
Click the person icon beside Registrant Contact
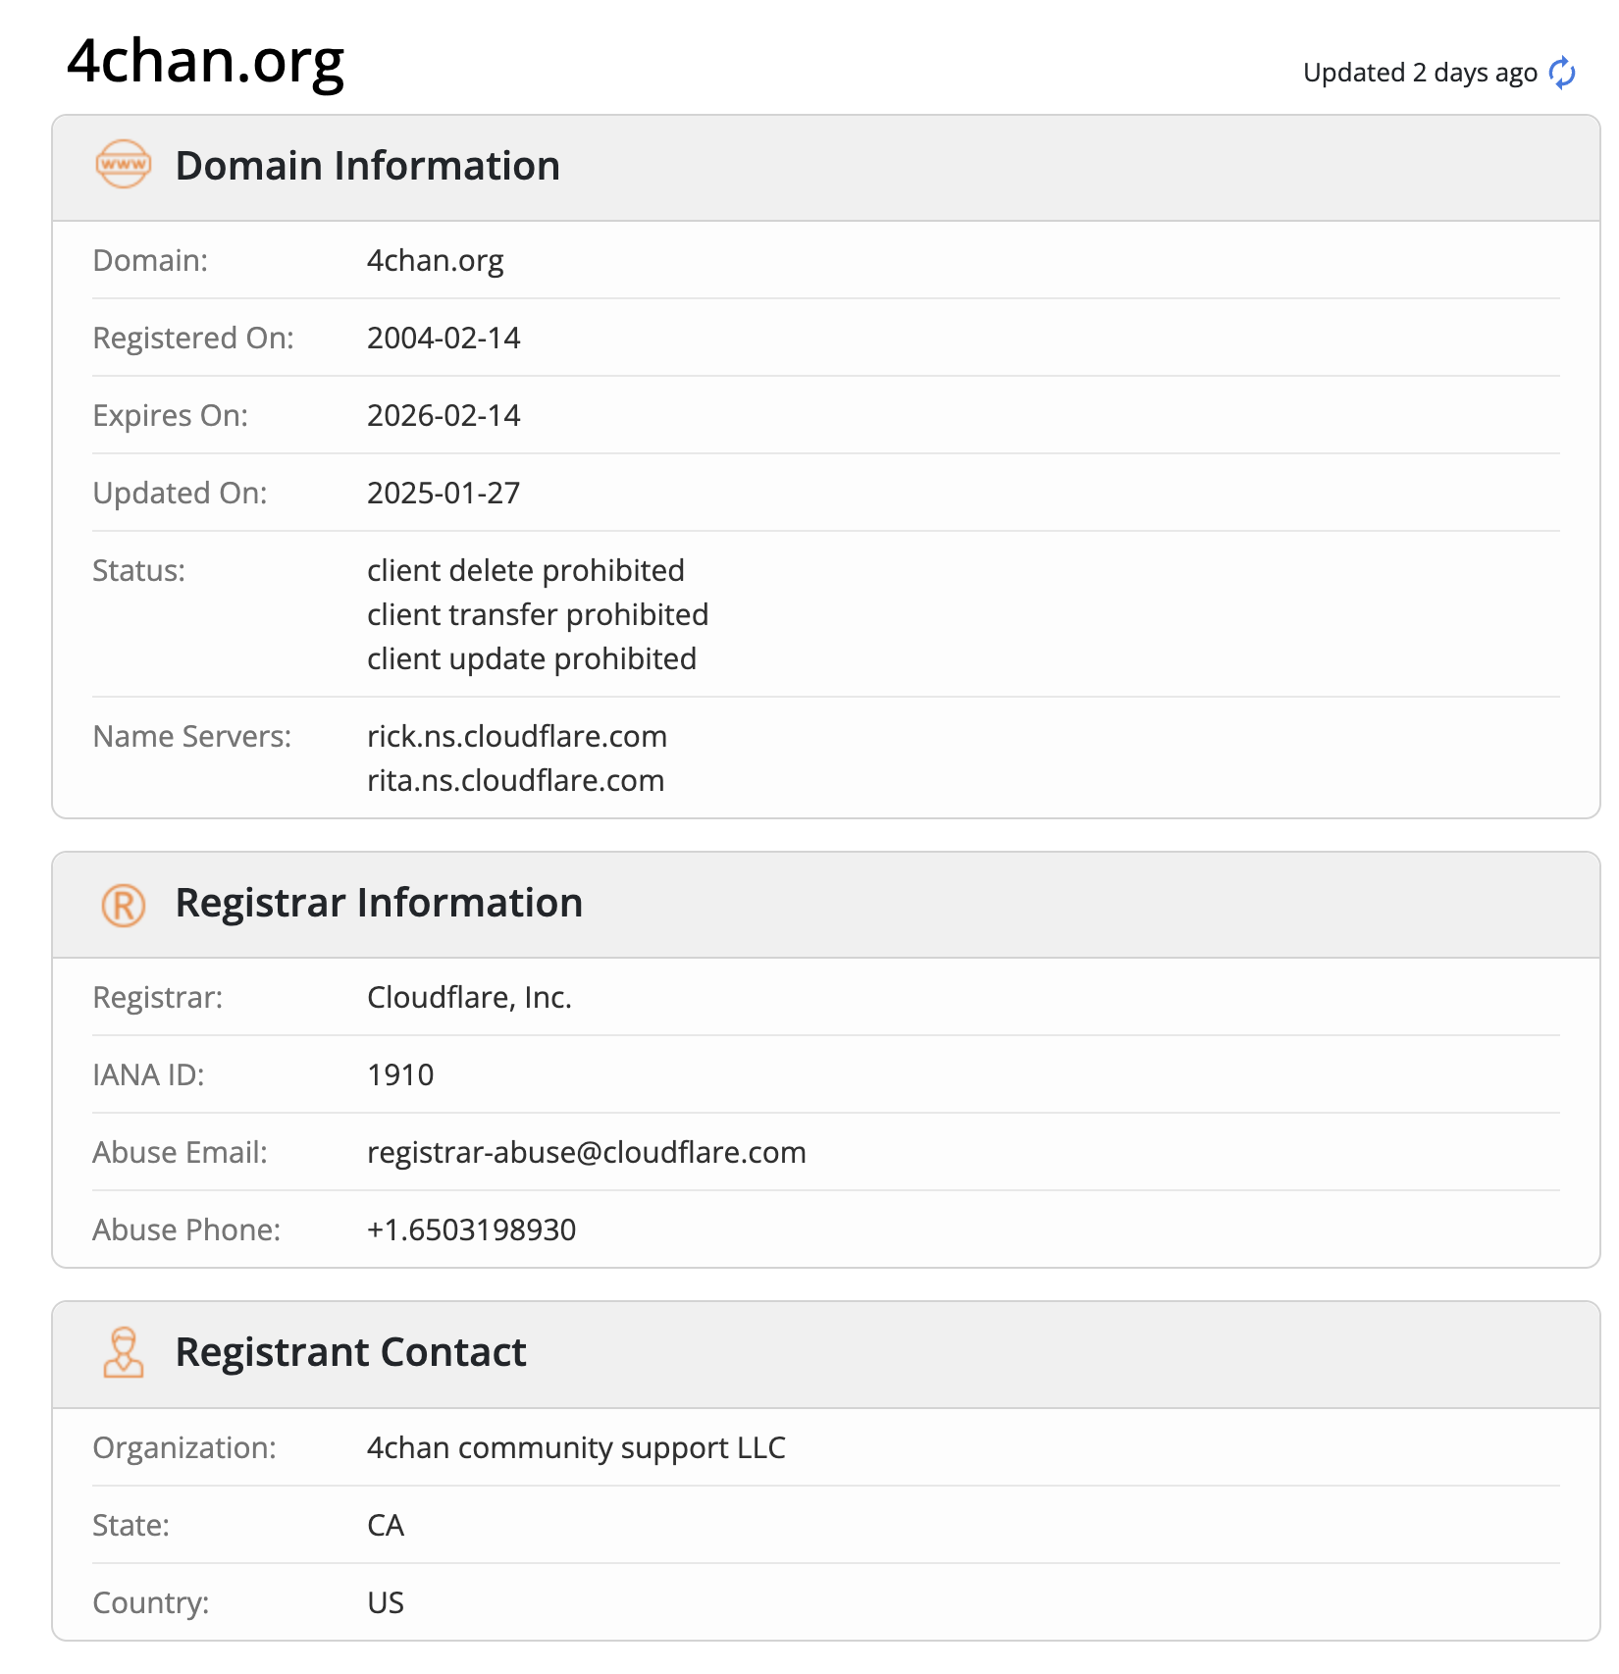click(x=124, y=1353)
